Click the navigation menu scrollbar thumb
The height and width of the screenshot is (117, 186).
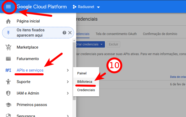pos(74,71)
